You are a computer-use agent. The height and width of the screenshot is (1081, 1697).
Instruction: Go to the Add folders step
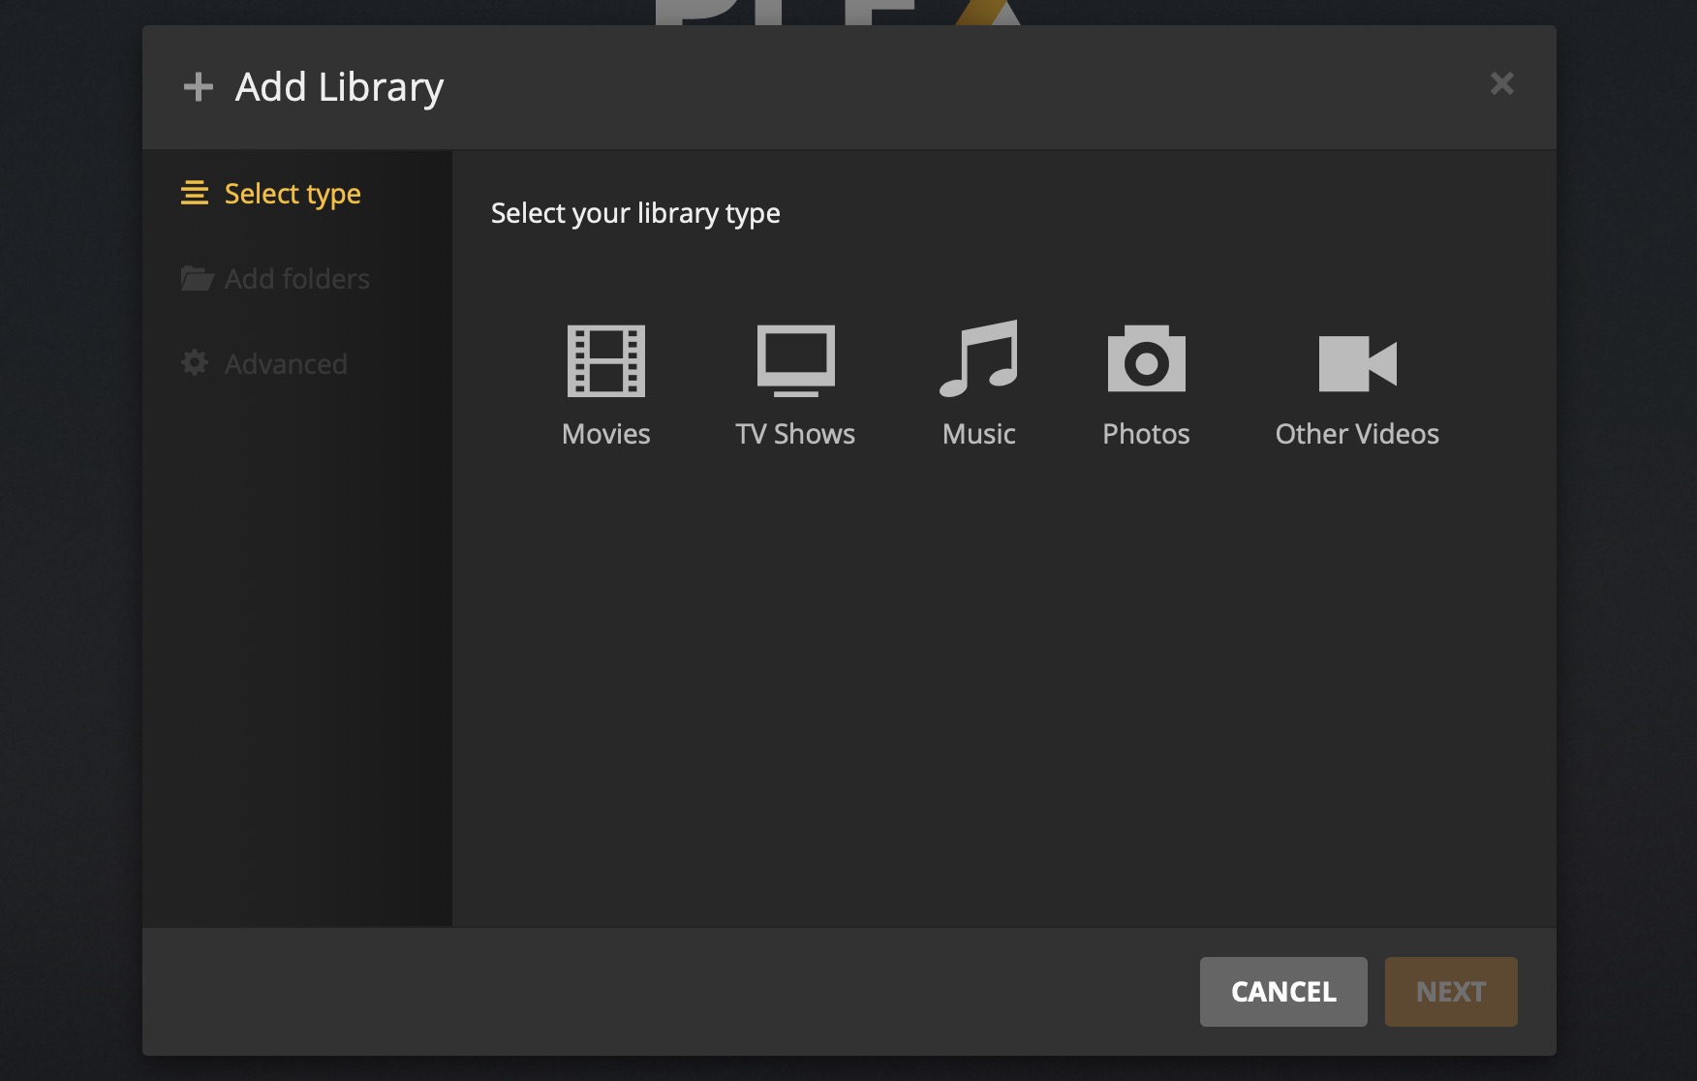pyautogui.click(x=296, y=279)
